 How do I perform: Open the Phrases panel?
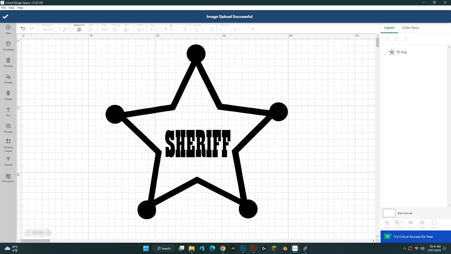coord(8,128)
